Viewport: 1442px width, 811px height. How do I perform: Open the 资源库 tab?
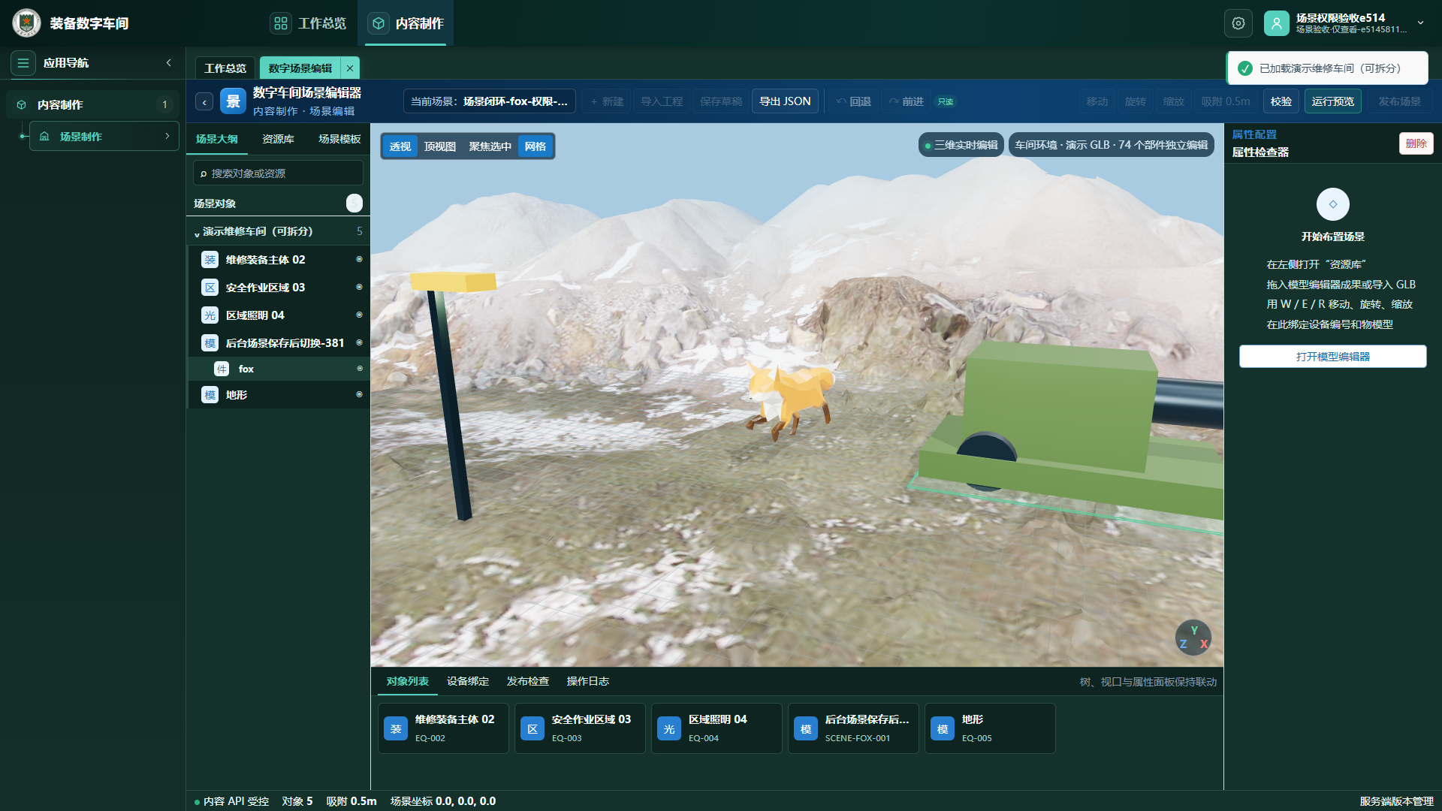(x=278, y=140)
